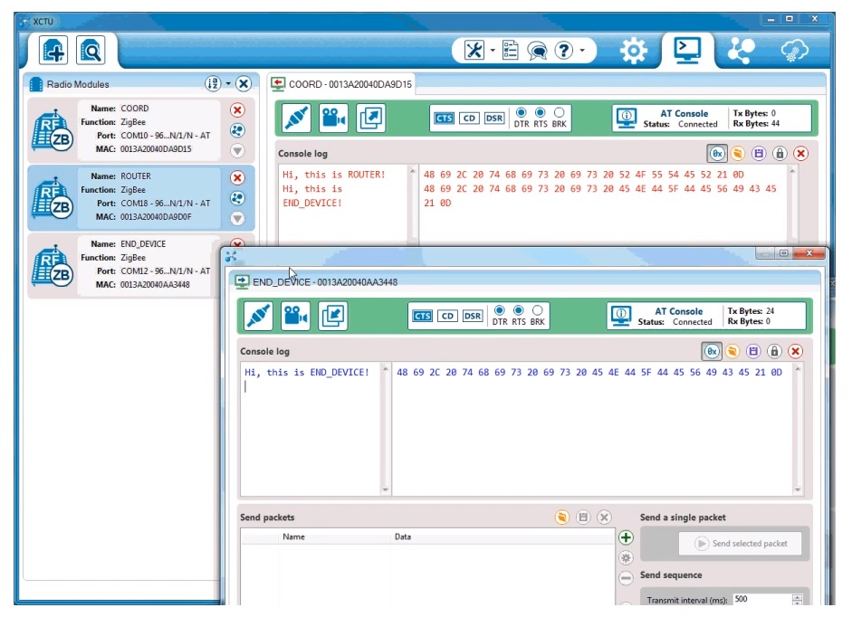The image size is (852, 636).
Task: Switch to Configuration working mode gear
Action: coord(634,51)
